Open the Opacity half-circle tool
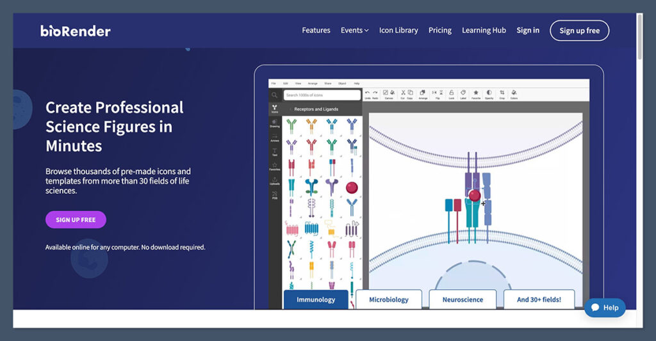The height and width of the screenshot is (341, 656). (x=489, y=92)
